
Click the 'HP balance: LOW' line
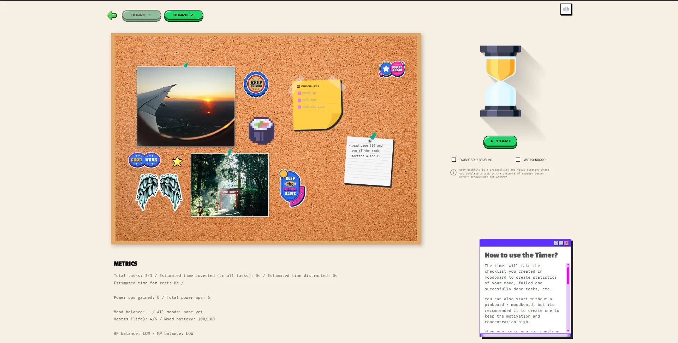153,333
